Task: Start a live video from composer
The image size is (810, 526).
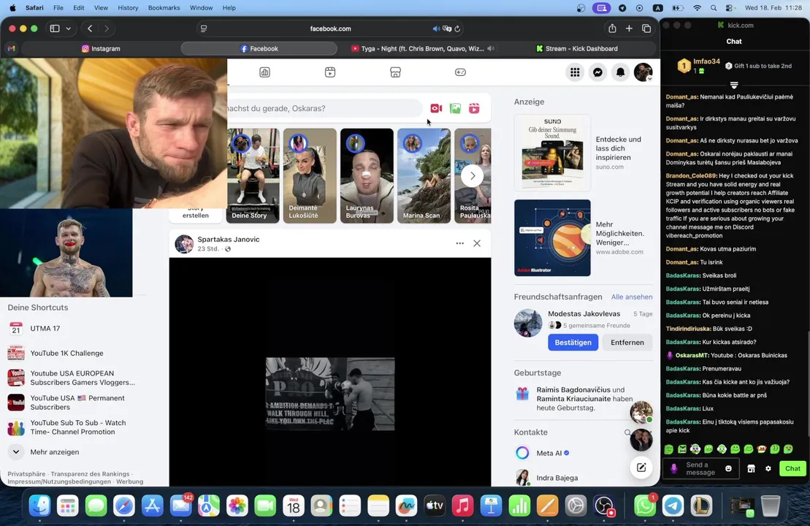Action: point(436,109)
